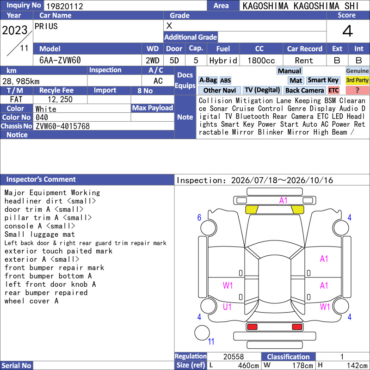The image size is (370, 370).
Task: Click the red ETC badge
Action: coord(333,90)
